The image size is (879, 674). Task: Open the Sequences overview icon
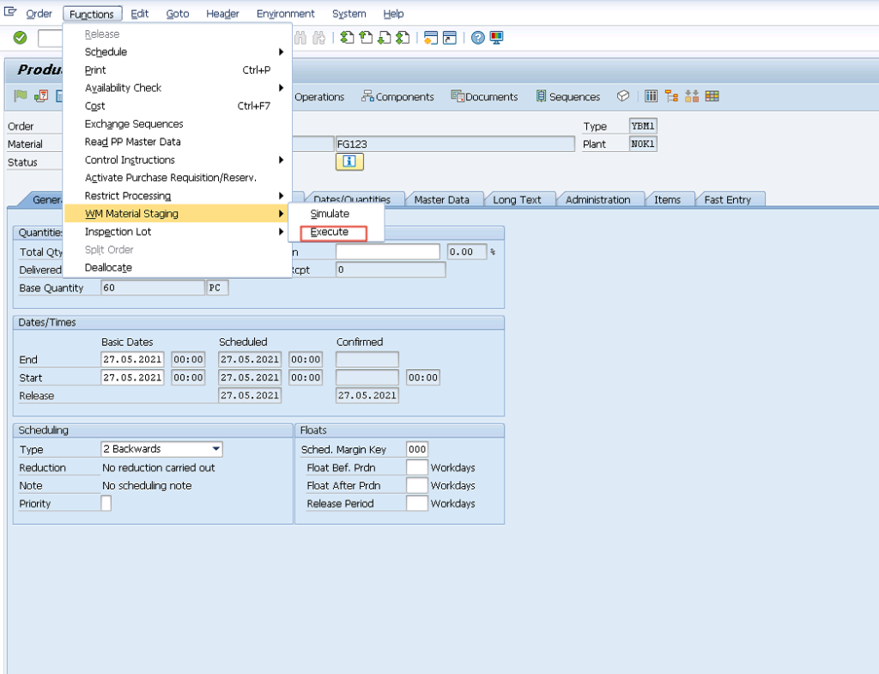(x=543, y=96)
